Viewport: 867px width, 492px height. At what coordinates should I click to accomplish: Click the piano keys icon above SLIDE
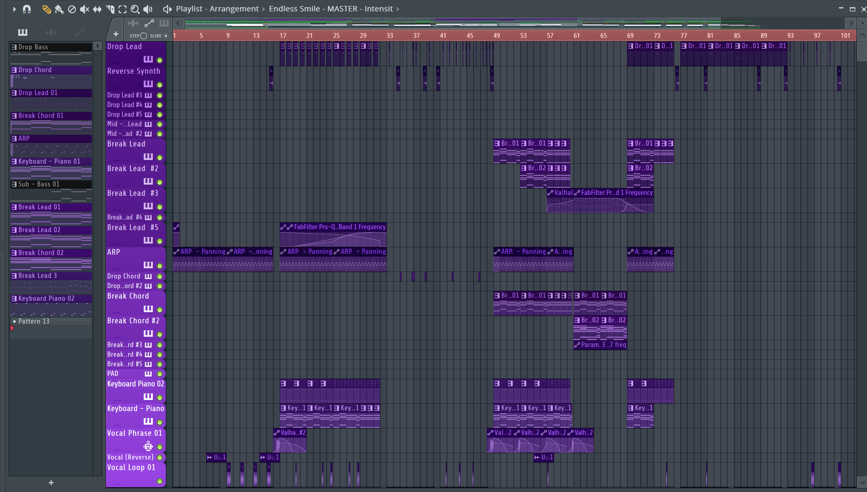click(164, 23)
